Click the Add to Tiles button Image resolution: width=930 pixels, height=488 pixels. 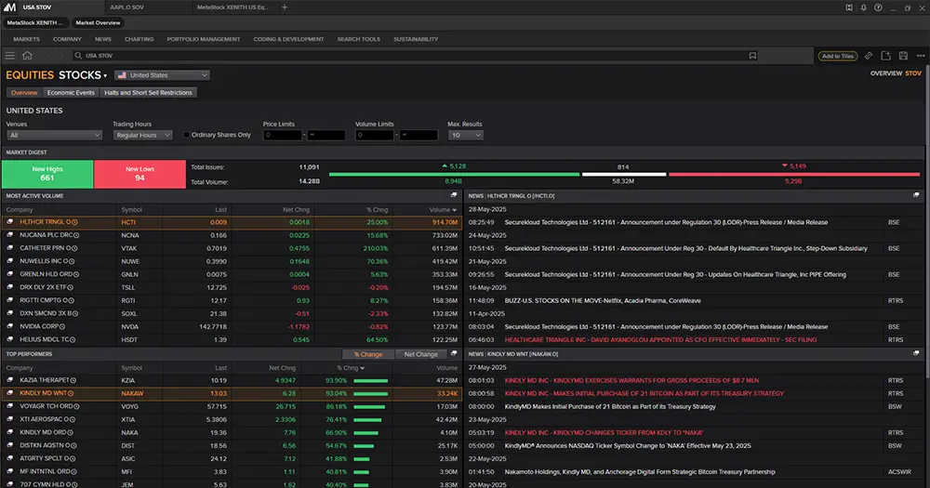[837, 56]
